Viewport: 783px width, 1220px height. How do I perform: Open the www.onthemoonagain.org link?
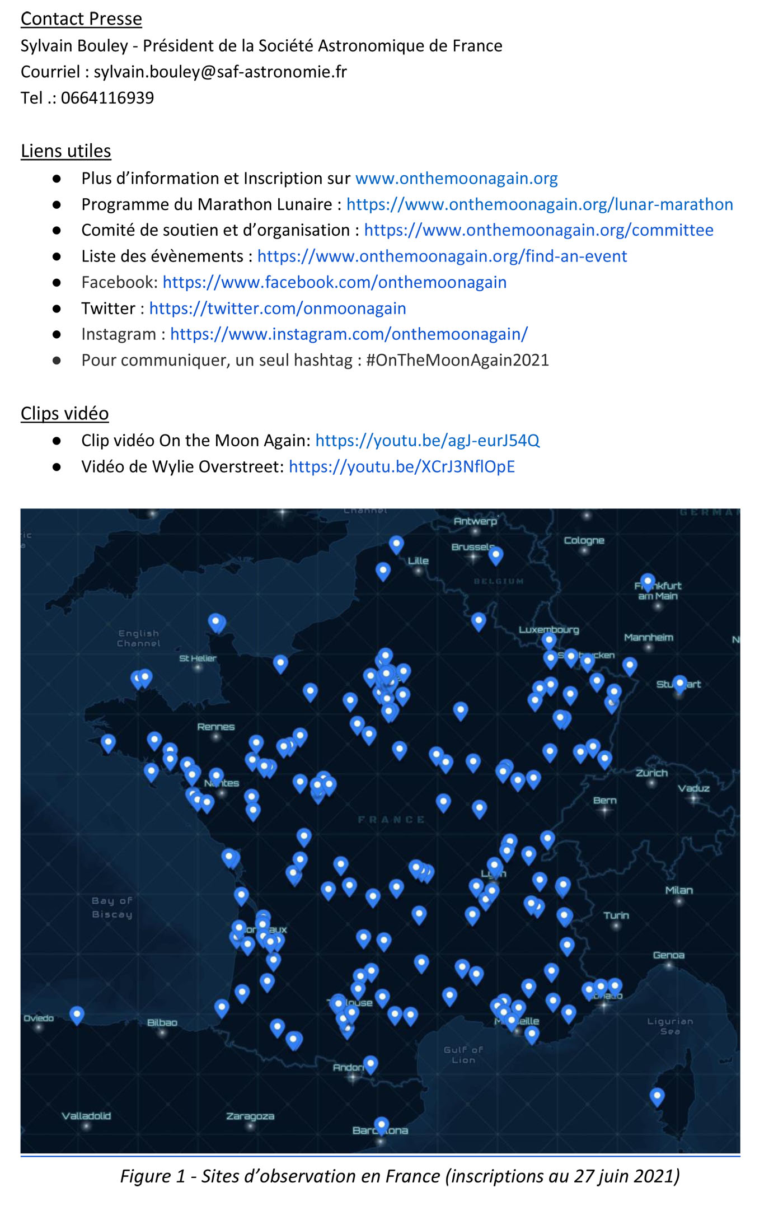tap(456, 178)
